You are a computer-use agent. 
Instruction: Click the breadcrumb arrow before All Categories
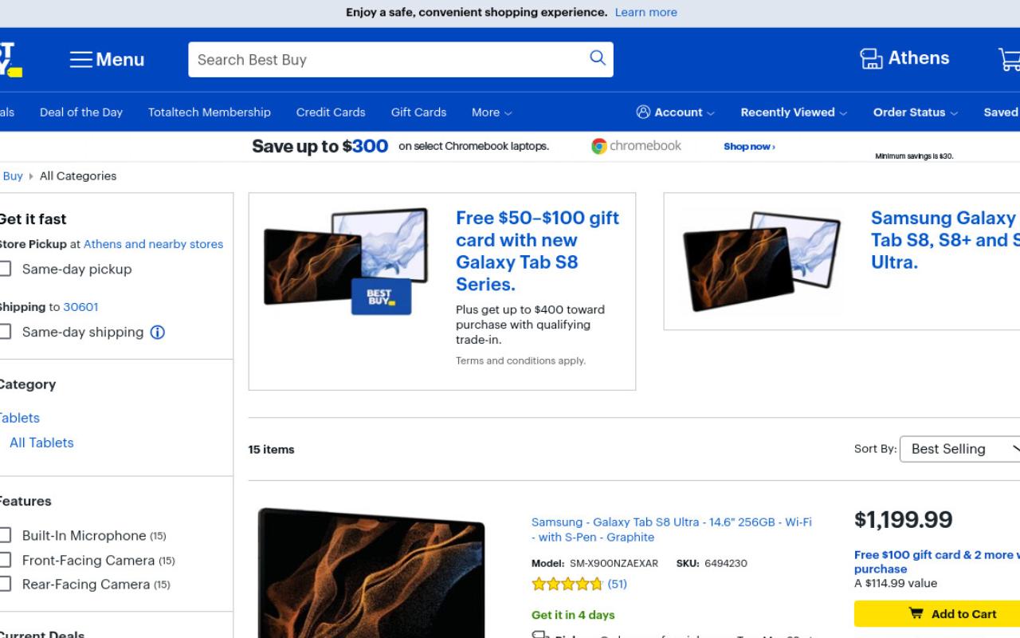coord(31,176)
